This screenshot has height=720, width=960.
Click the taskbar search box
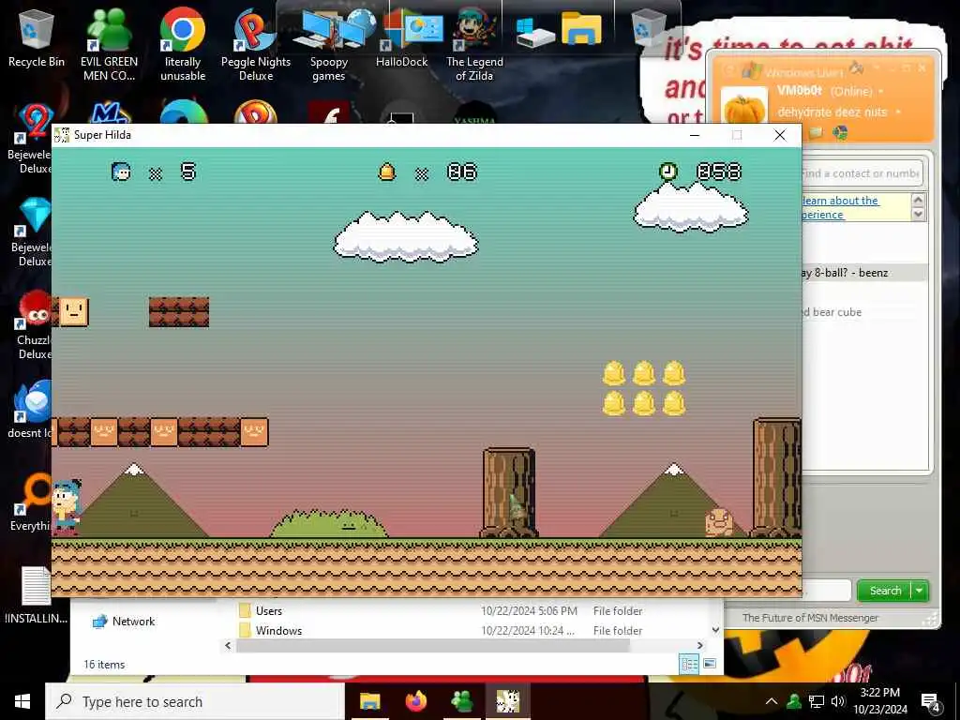click(x=195, y=701)
